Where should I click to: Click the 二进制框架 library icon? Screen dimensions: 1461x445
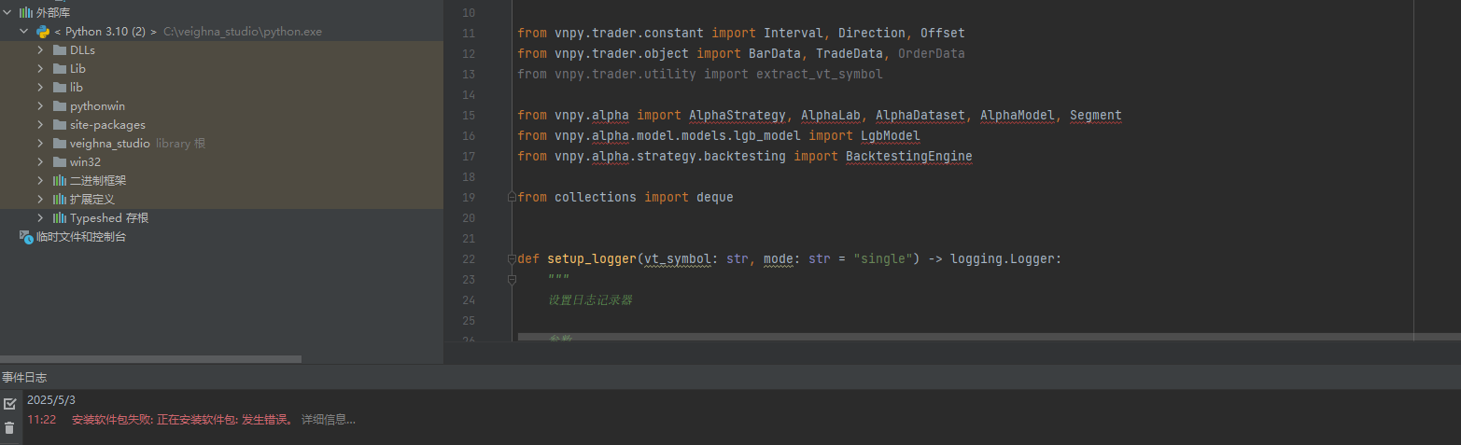[60, 181]
